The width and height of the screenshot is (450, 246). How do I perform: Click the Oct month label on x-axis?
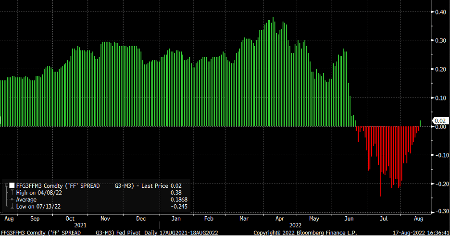70,219
